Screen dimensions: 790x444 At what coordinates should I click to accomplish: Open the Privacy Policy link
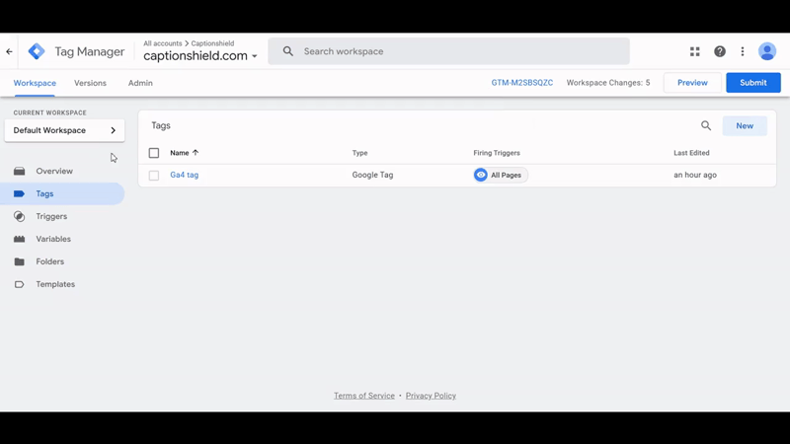[431, 396]
